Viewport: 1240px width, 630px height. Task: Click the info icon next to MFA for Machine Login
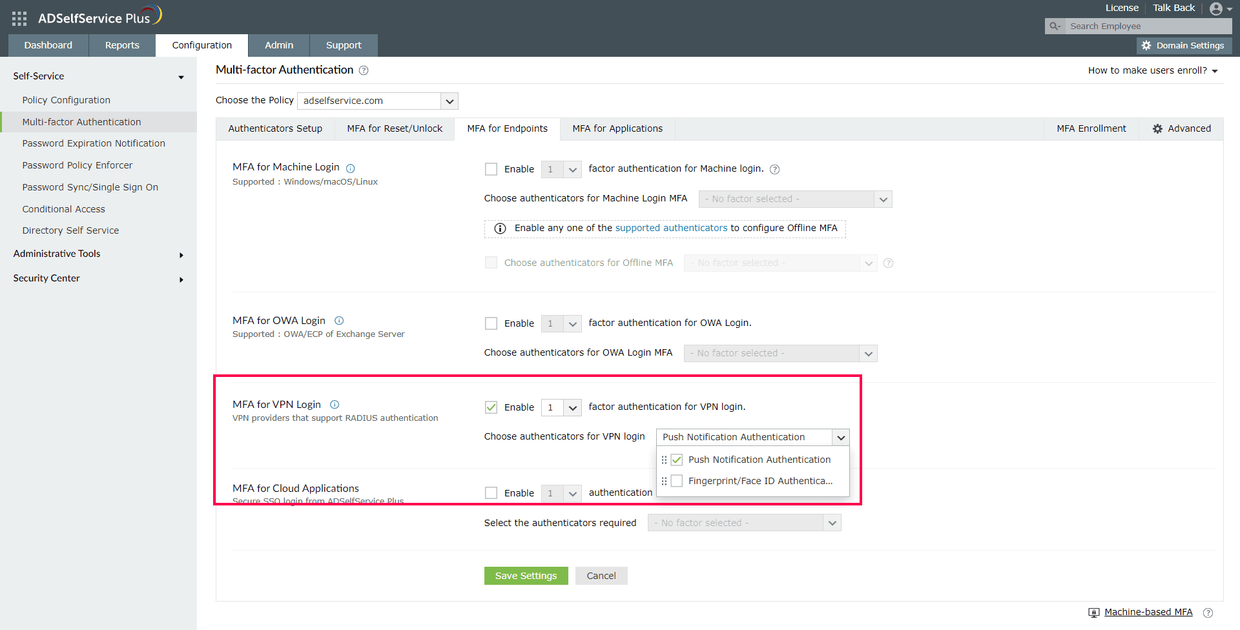350,168
